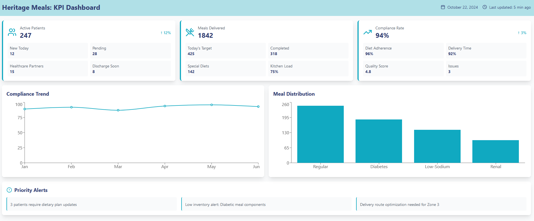Open the low inventory Diabetic meal alert

click(x=266, y=204)
